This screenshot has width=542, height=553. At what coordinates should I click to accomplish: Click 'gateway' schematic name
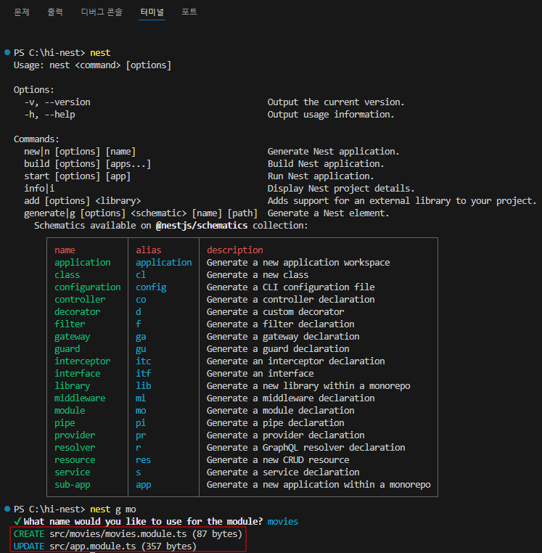[73, 337]
